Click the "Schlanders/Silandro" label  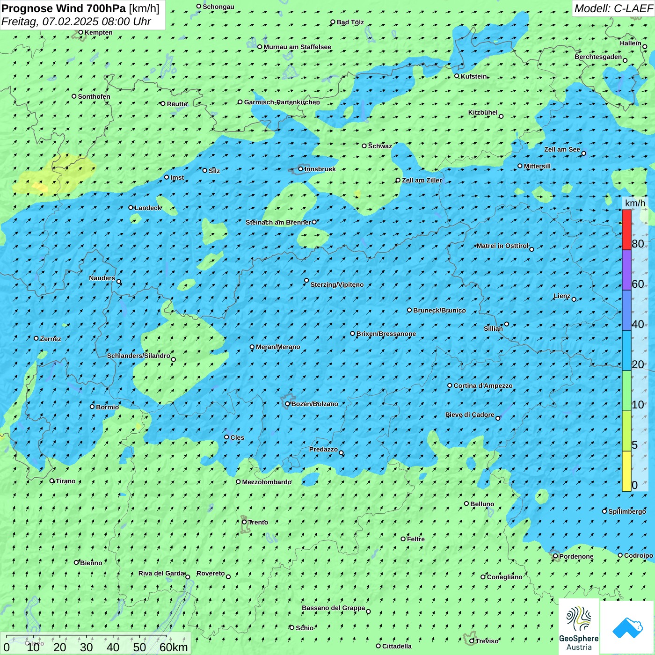point(138,356)
